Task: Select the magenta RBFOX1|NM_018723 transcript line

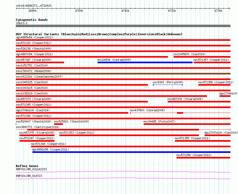Action: click(x=123, y=179)
